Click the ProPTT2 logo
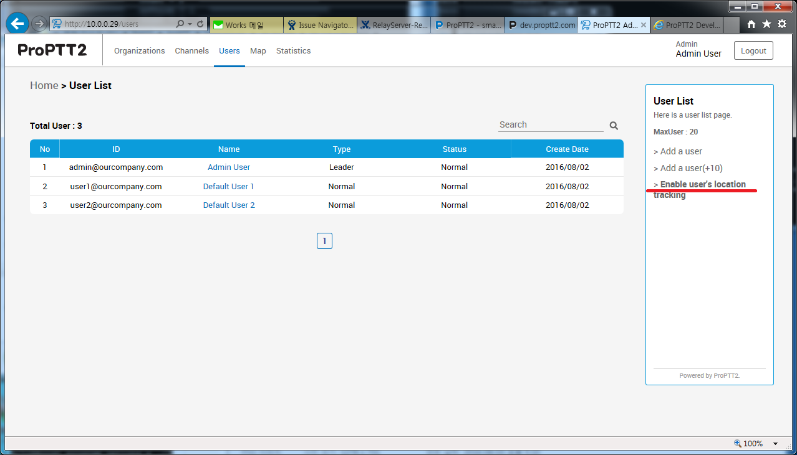Screen dimensions: 797x455 [52, 50]
